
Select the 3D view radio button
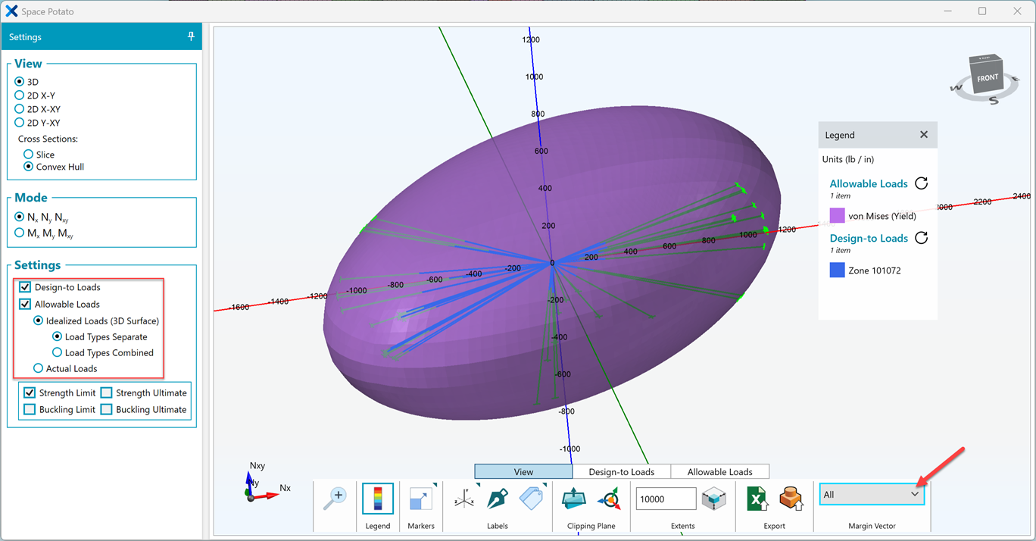20,82
